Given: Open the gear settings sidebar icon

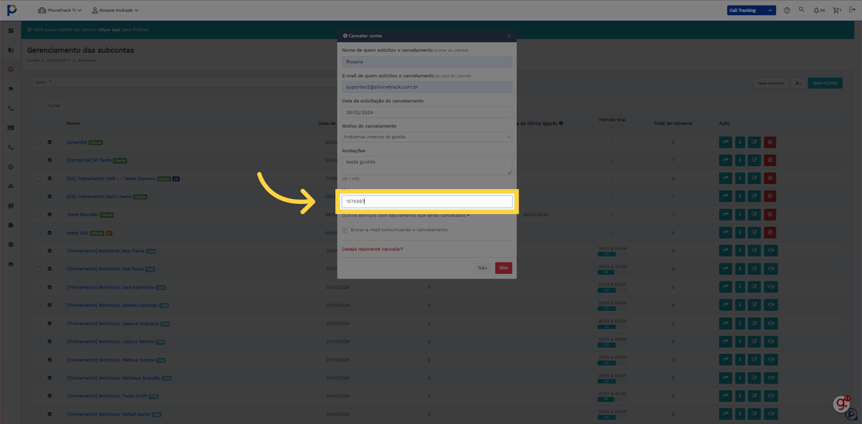Looking at the screenshot, I should point(11,244).
